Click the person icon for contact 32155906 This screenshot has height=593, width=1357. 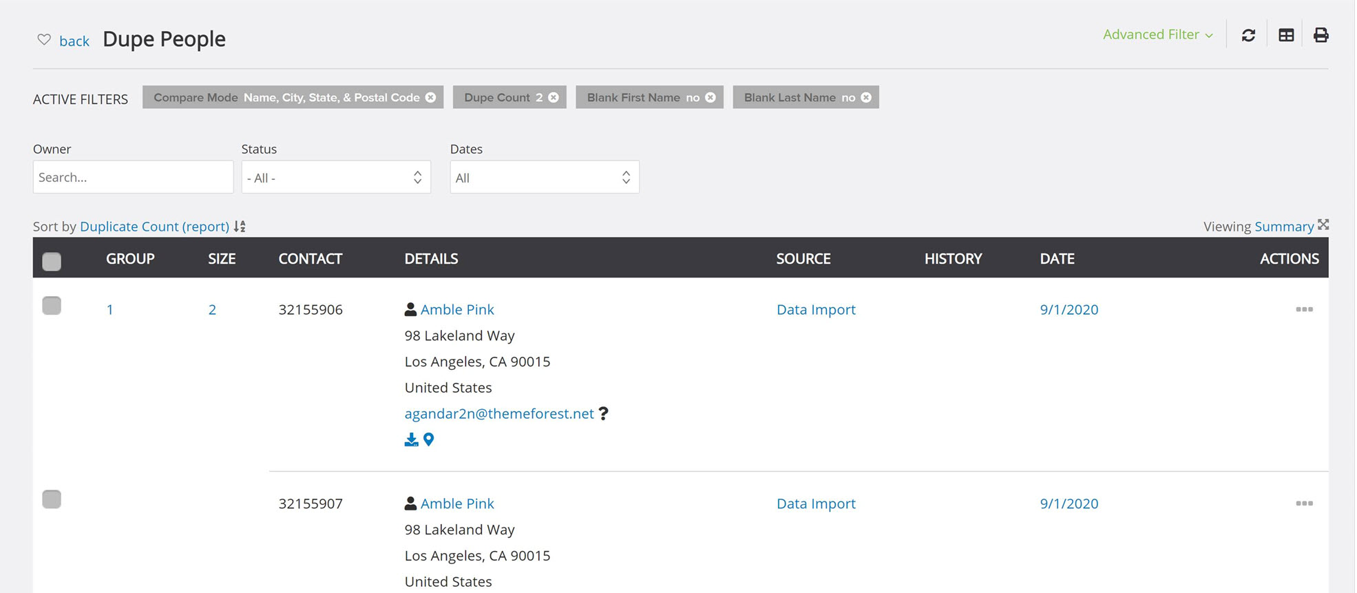click(410, 309)
